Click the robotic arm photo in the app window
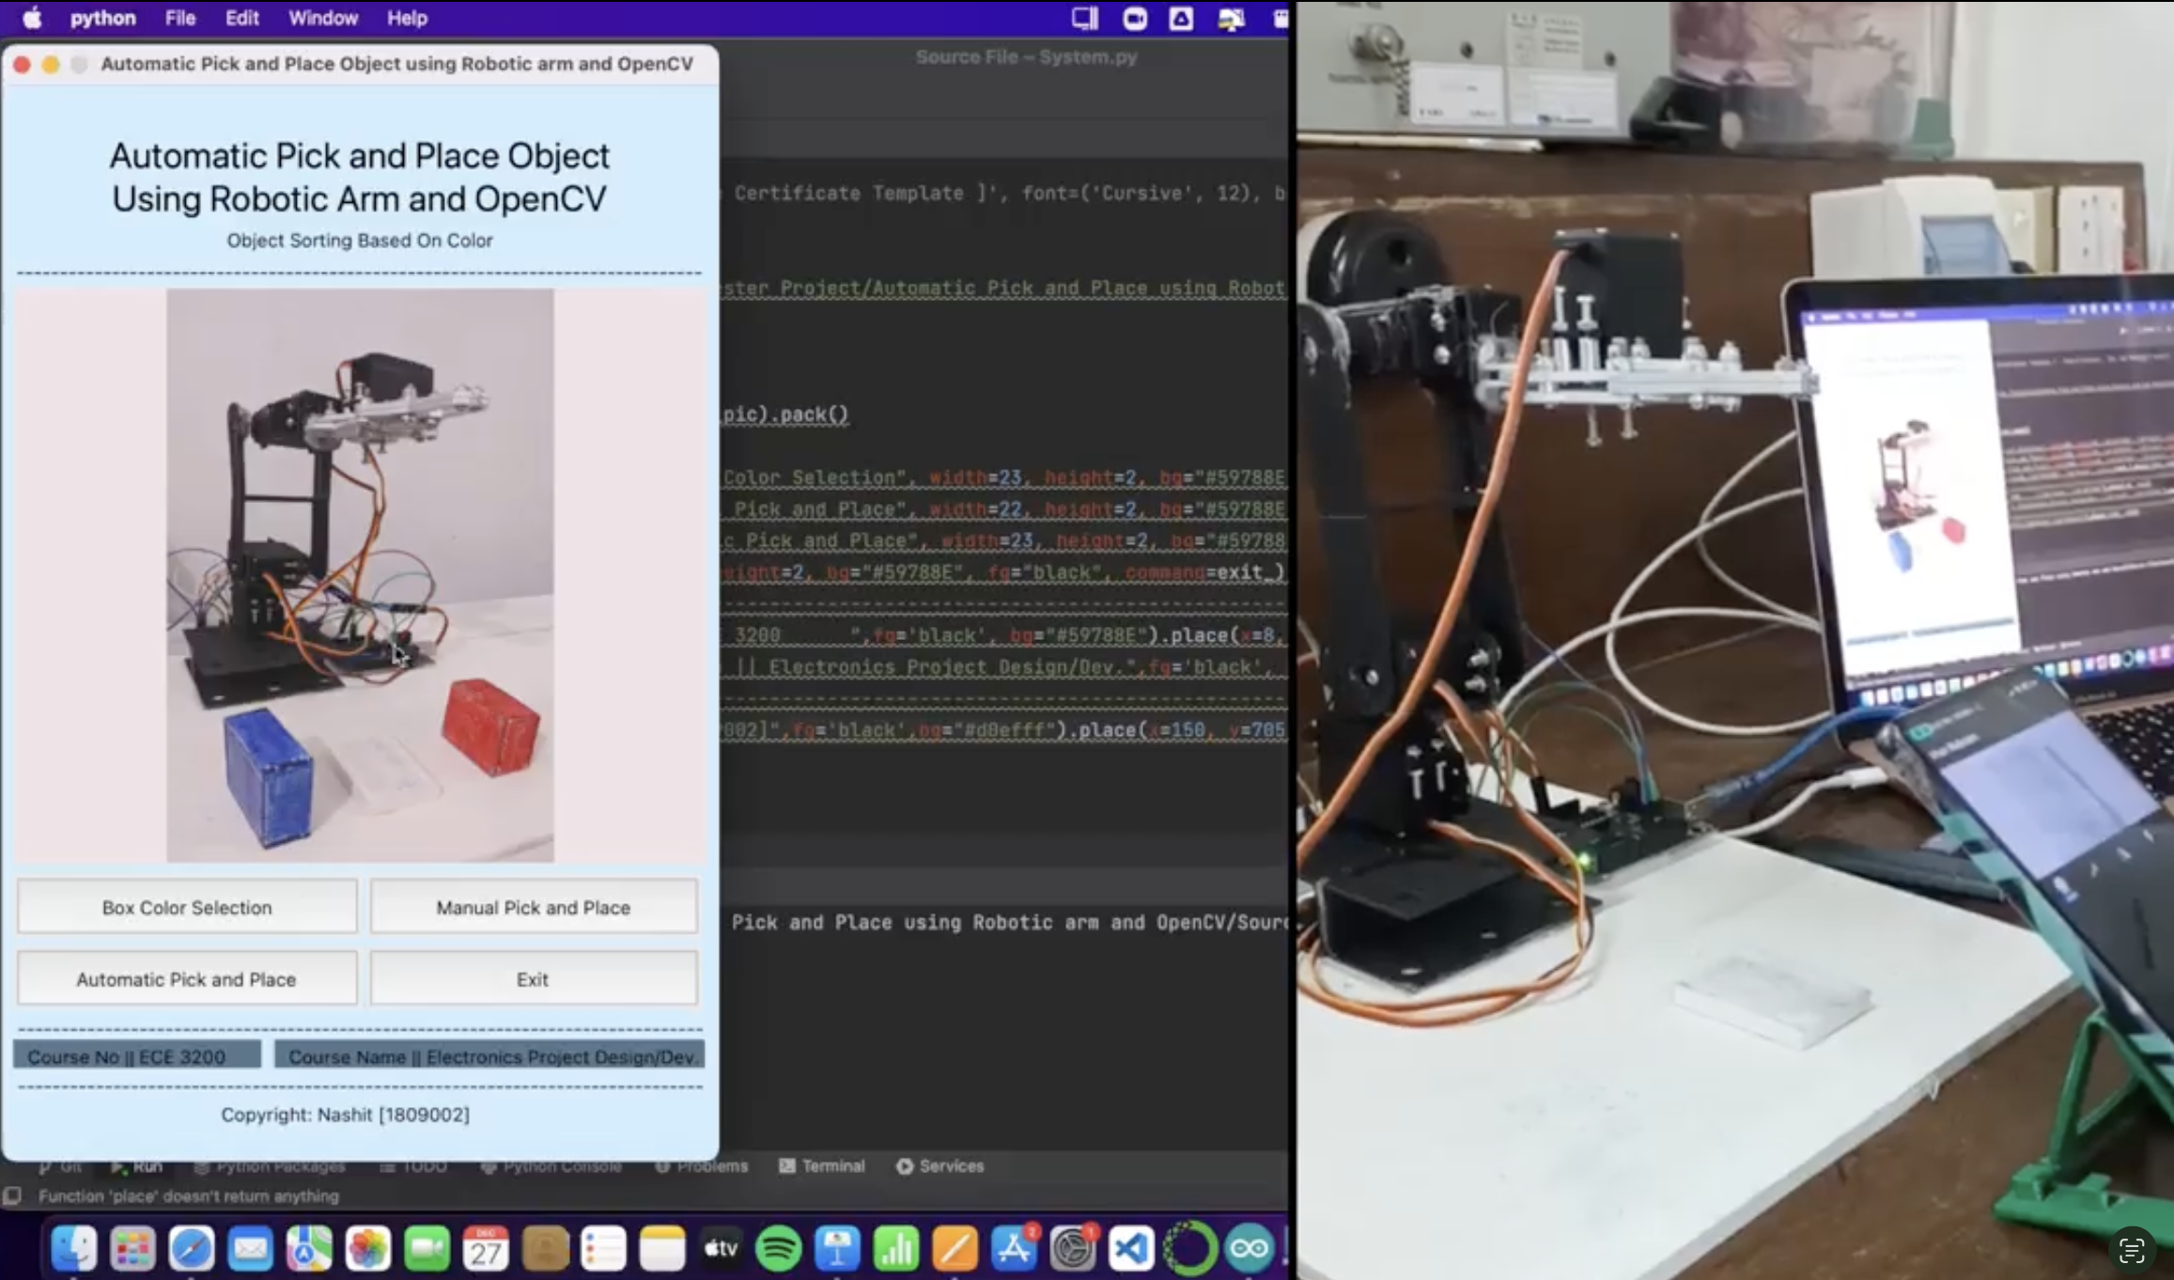Screen dimensions: 2174x1280 (x=360, y=575)
